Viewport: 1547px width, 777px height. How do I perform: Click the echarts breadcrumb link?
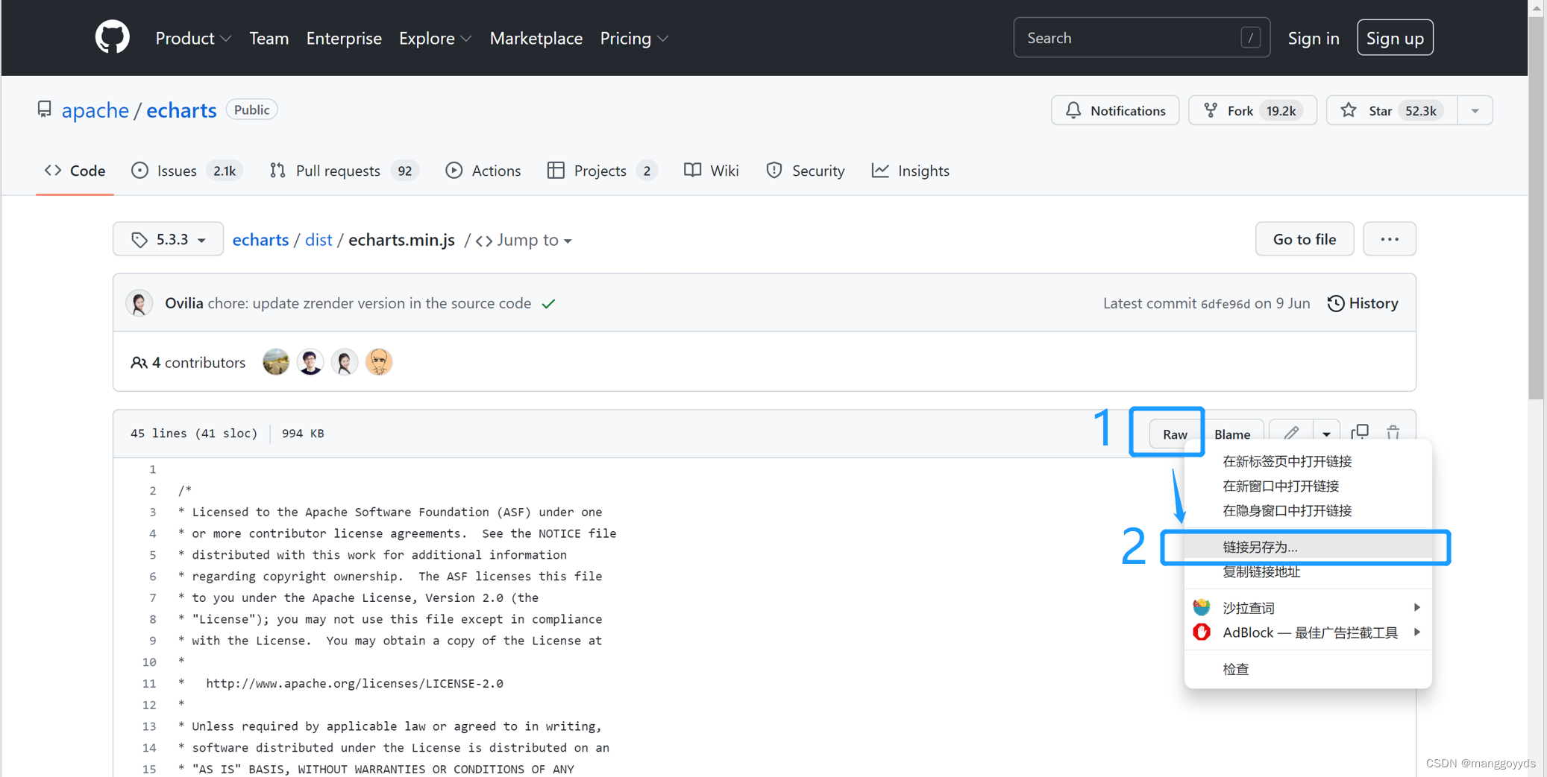[260, 240]
